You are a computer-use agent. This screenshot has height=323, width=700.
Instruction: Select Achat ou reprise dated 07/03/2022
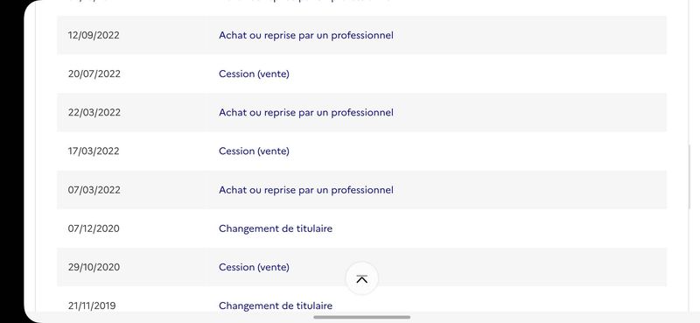click(x=305, y=190)
